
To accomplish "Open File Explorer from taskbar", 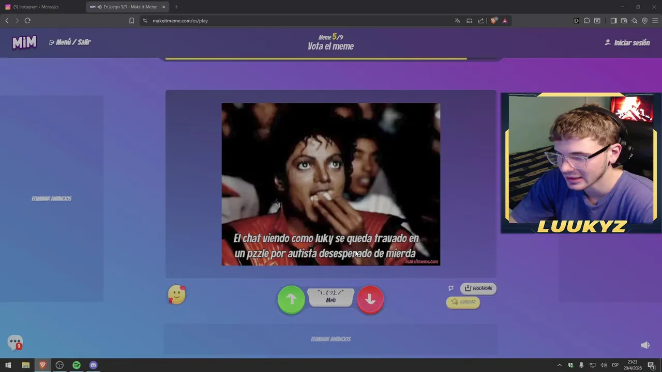I will click(25, 365).
